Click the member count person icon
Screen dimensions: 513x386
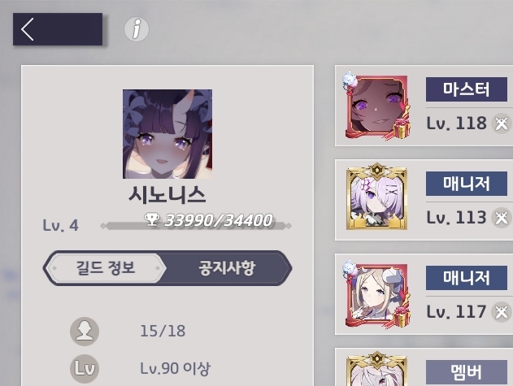click(x=85, y=332)
